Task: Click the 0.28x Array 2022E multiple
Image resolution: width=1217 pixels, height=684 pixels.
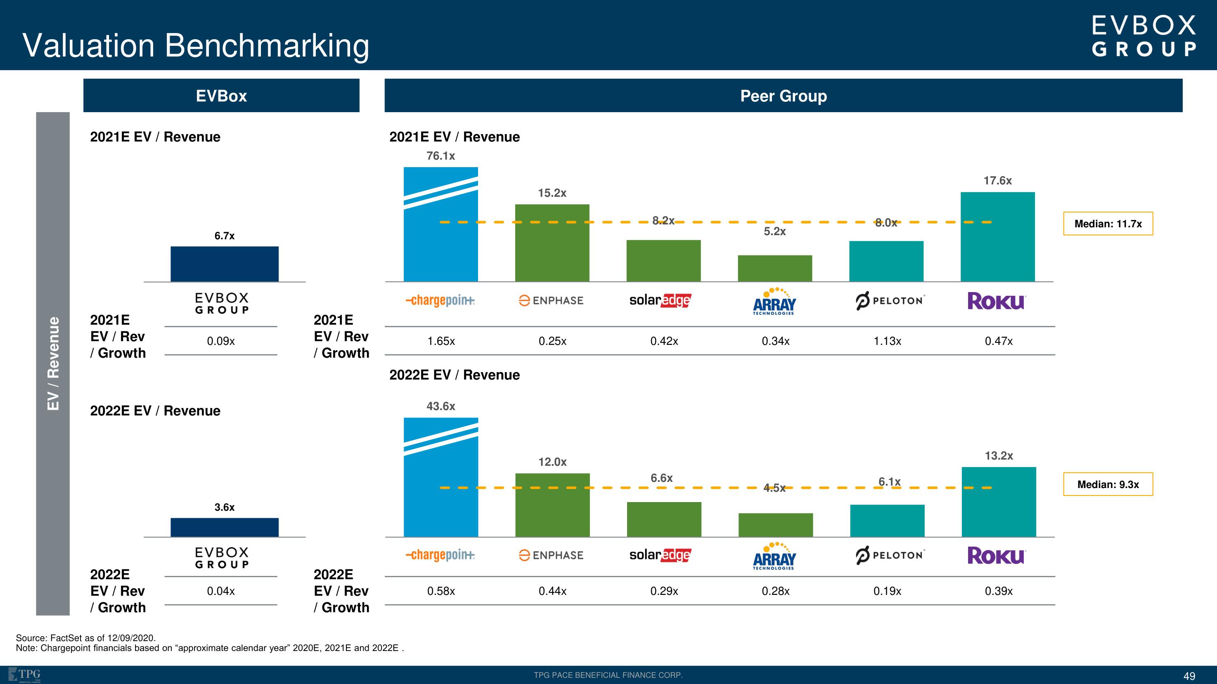Action: click(x=775, y=591)
